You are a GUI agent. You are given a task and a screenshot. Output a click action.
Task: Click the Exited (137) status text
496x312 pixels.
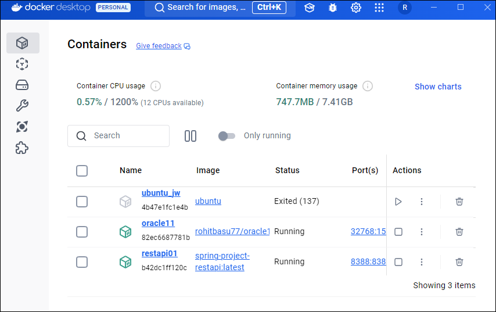pos(297,201)
